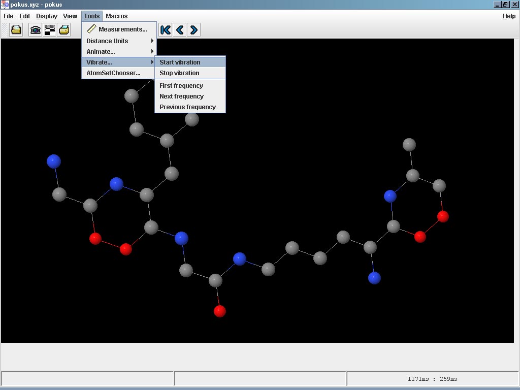
Task: Open the View menu
Action: pos(70,16)
